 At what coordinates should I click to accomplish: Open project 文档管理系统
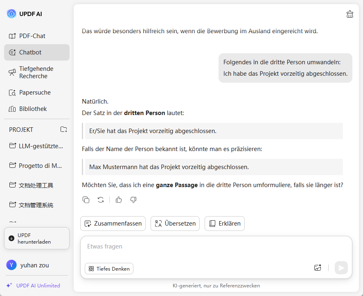point(37,205)
